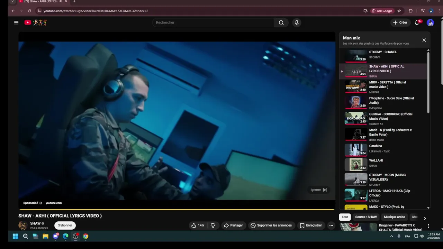This screenshot has height=249, width=443.
Task: Click the yellow ad progress bar
Action: (177, 209)
